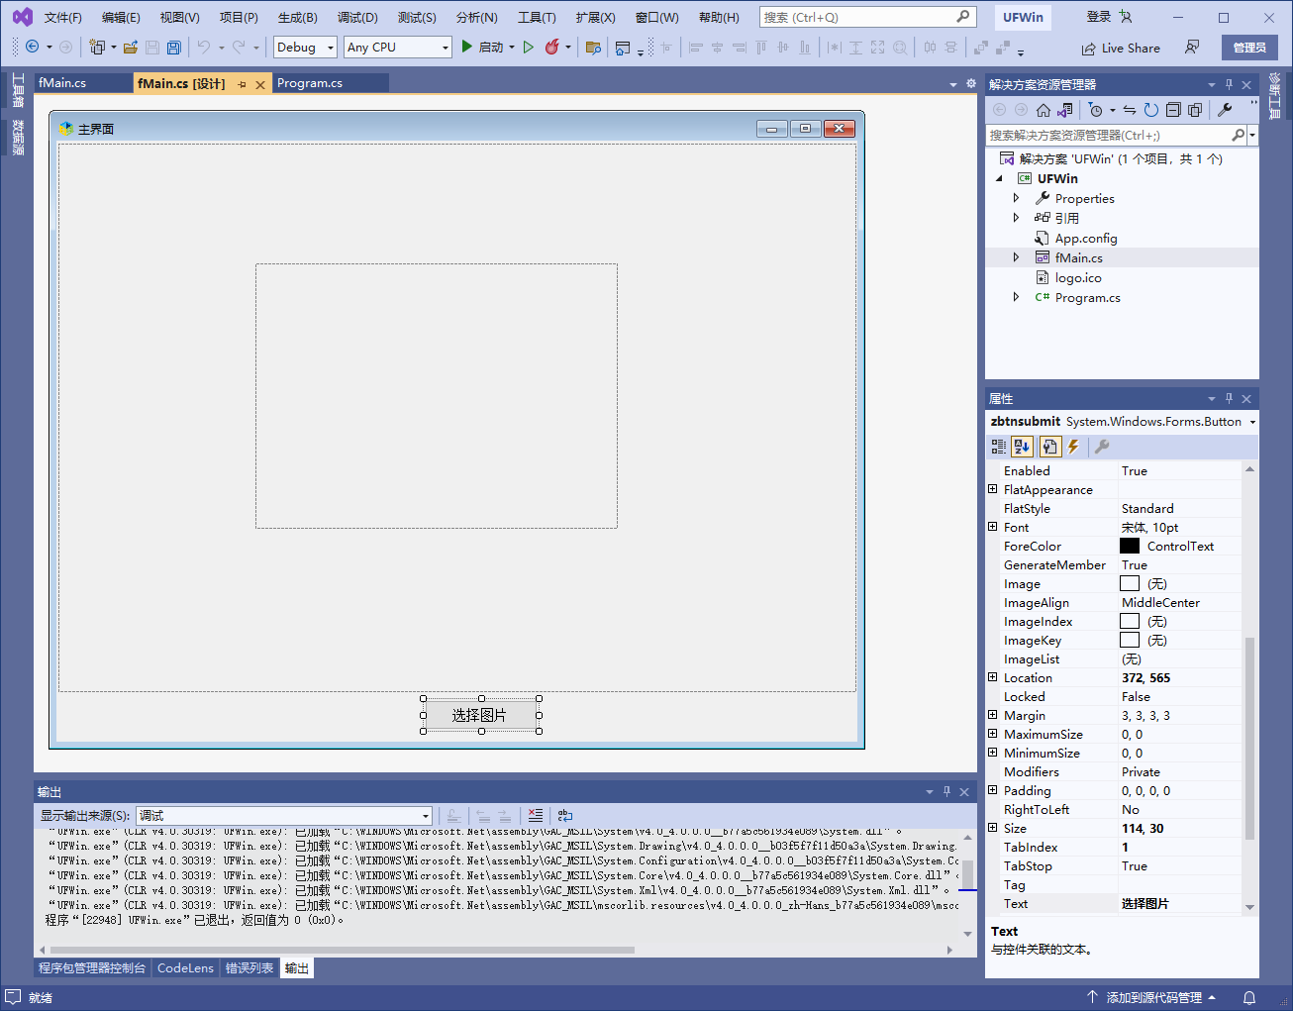Expand the Location property

(993, 677)
